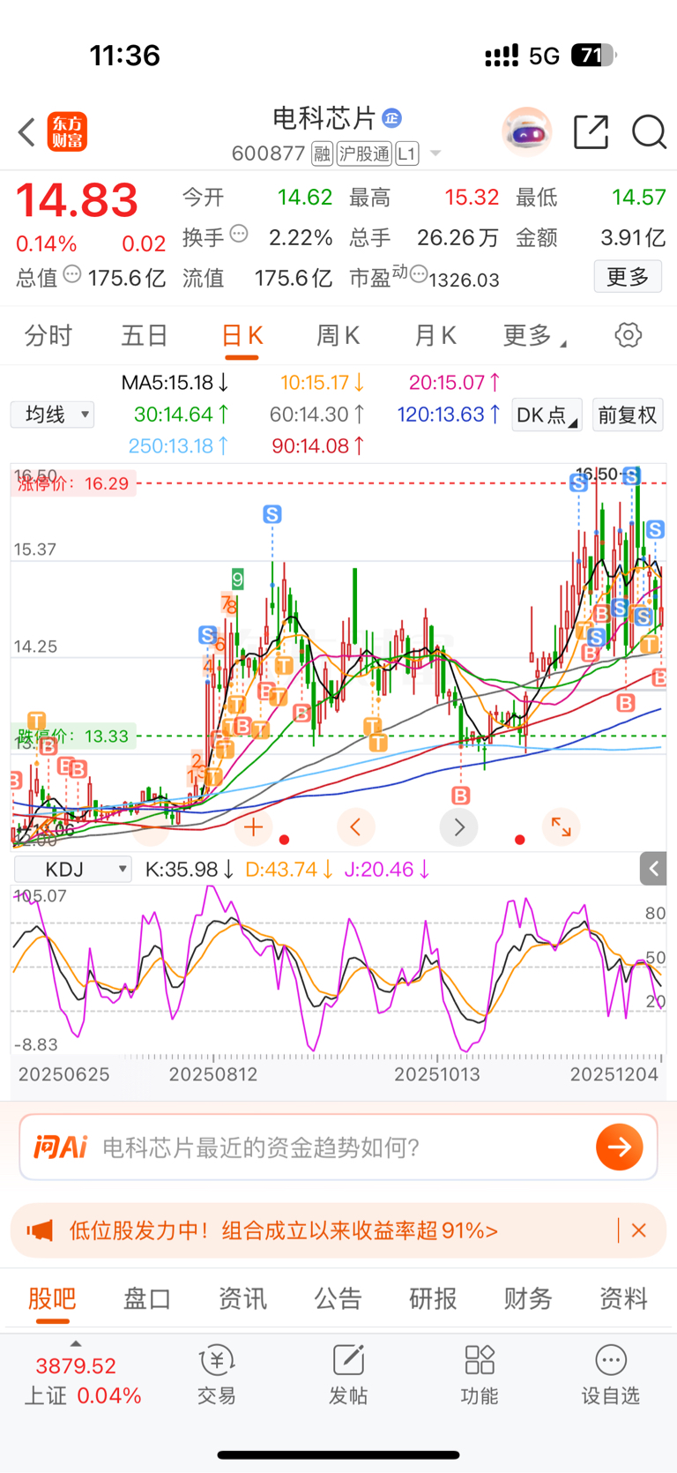Select the 周K chart tab
The height and width of the screenshot is (1473, 677).
click(338, 336)
